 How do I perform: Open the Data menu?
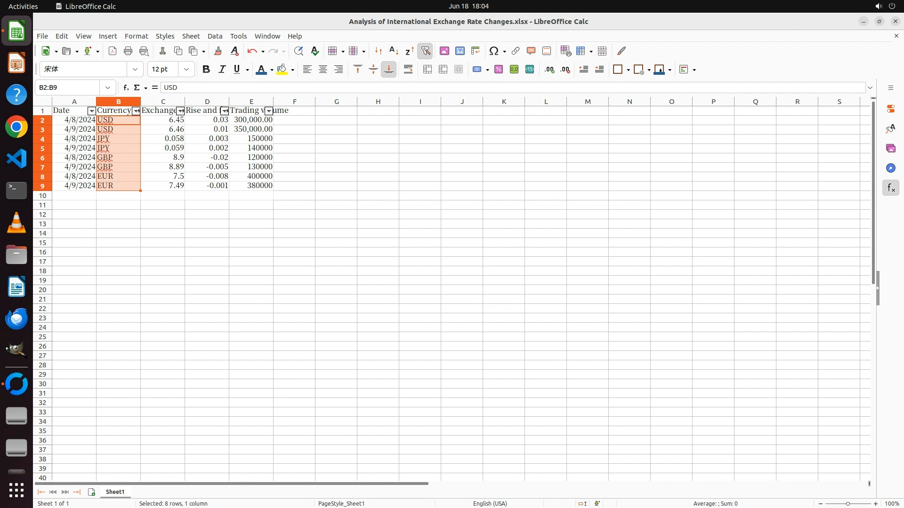tap(215, 36)
